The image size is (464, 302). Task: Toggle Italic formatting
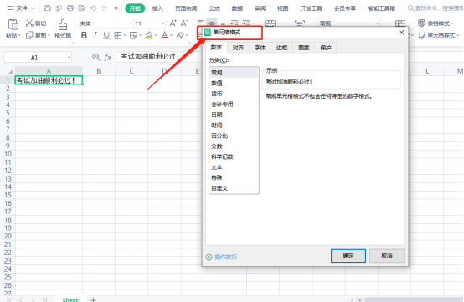(95, 35)
